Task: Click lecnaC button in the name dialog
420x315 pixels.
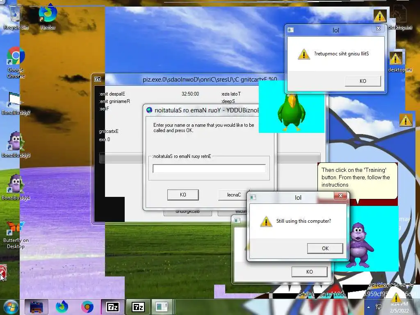Action: (x=233, y=195)
